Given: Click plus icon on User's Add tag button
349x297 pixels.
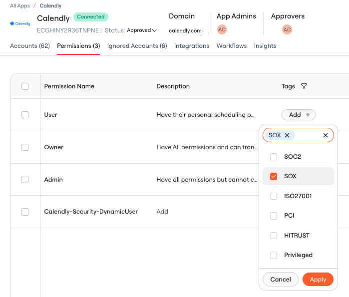Looking at the screenshot, I should click(x=308, y=115).
